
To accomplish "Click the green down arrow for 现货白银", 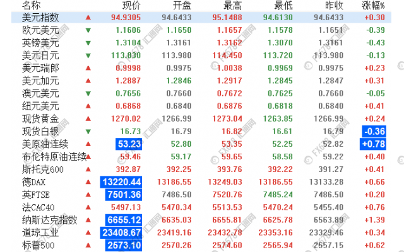I will point(88,132).
